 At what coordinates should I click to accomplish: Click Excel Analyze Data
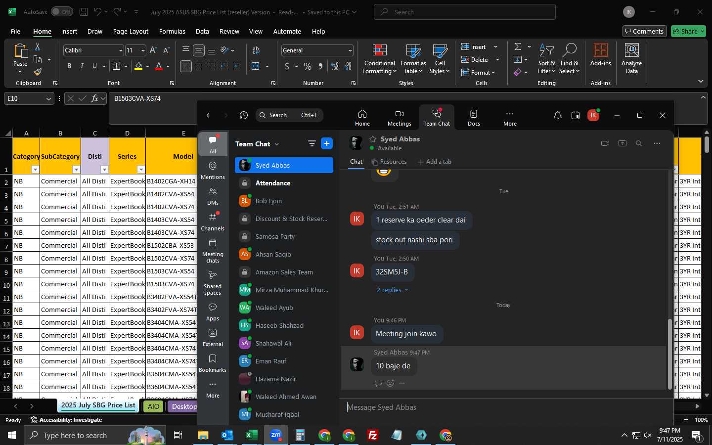[631, 58]
